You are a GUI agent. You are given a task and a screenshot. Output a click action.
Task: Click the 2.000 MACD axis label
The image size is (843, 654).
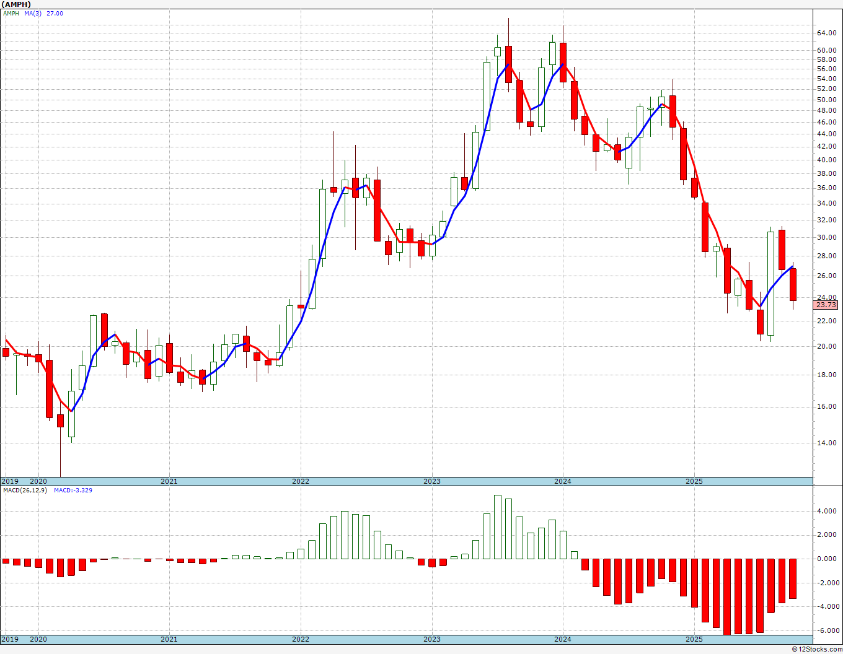coord(827,535)
